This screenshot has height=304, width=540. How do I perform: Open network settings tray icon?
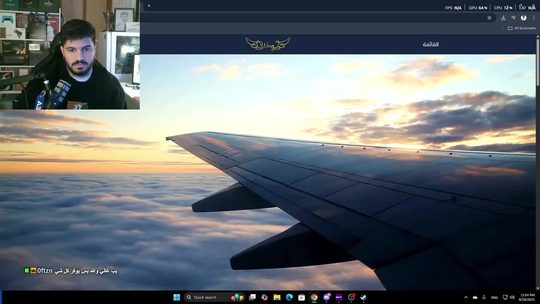tap(505, 297)
